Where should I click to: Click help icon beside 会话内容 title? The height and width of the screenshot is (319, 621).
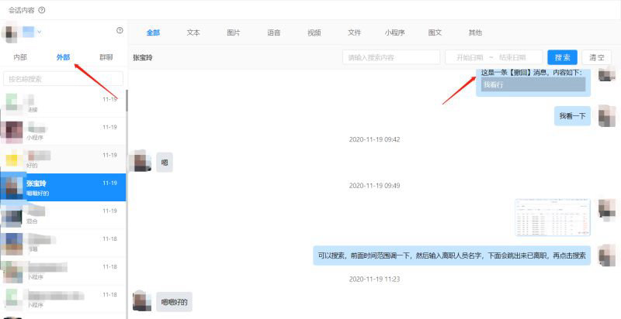[x=42, y=10]
